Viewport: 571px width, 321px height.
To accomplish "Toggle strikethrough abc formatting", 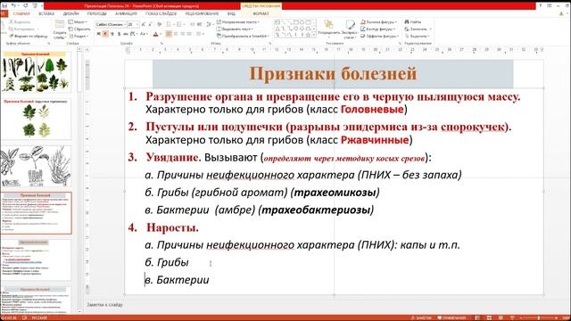I will [x=126, y=34].
